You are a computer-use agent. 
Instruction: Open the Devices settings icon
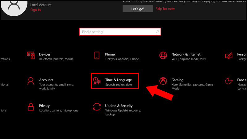(31, 55)
